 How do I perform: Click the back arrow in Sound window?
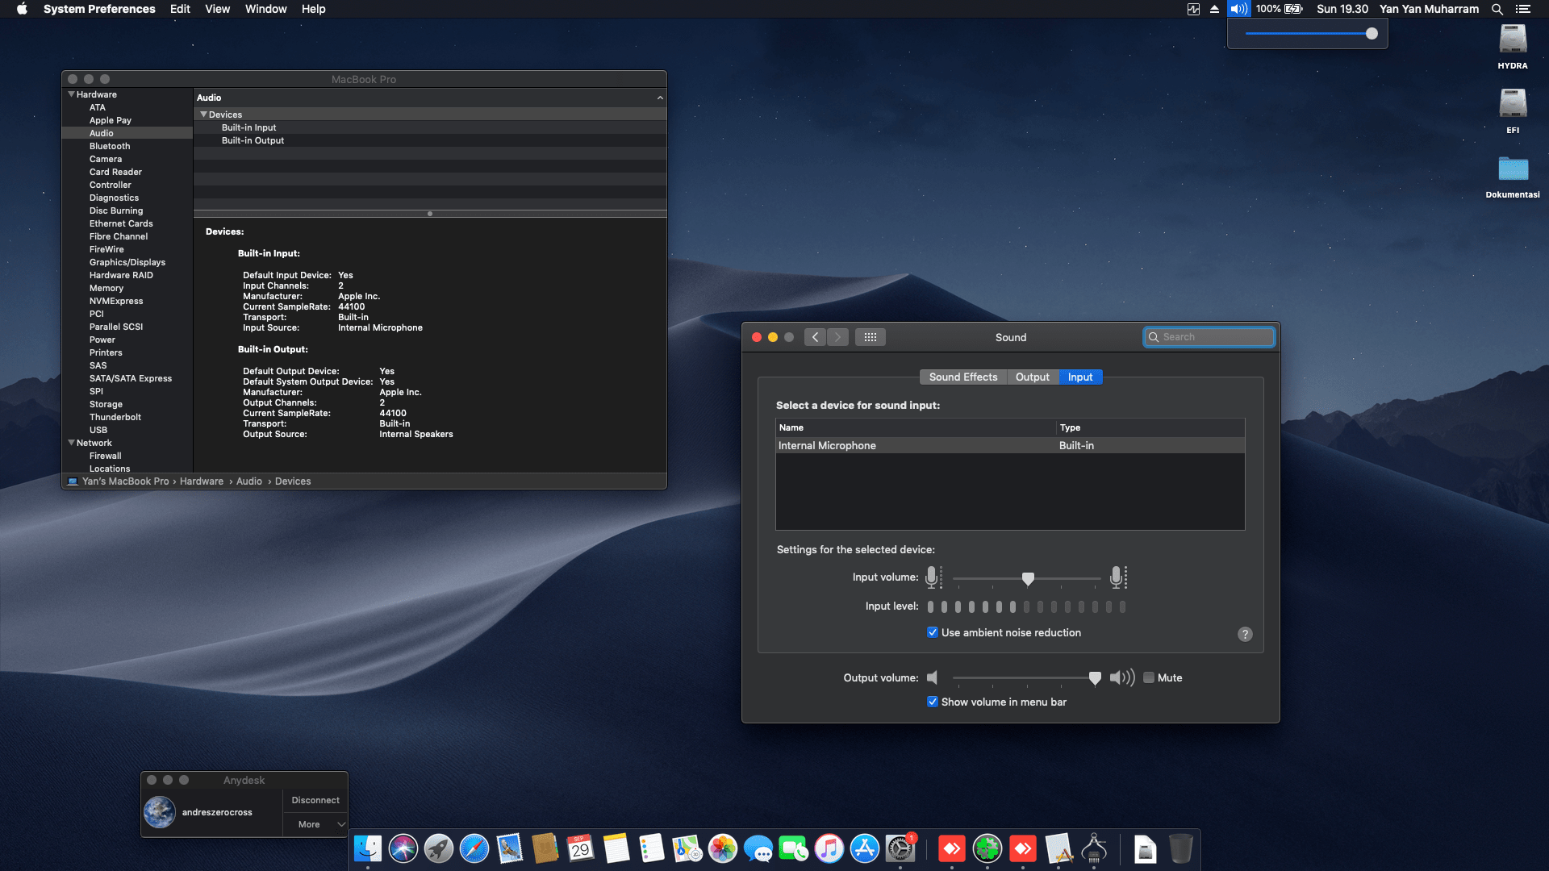pos(815,337)
